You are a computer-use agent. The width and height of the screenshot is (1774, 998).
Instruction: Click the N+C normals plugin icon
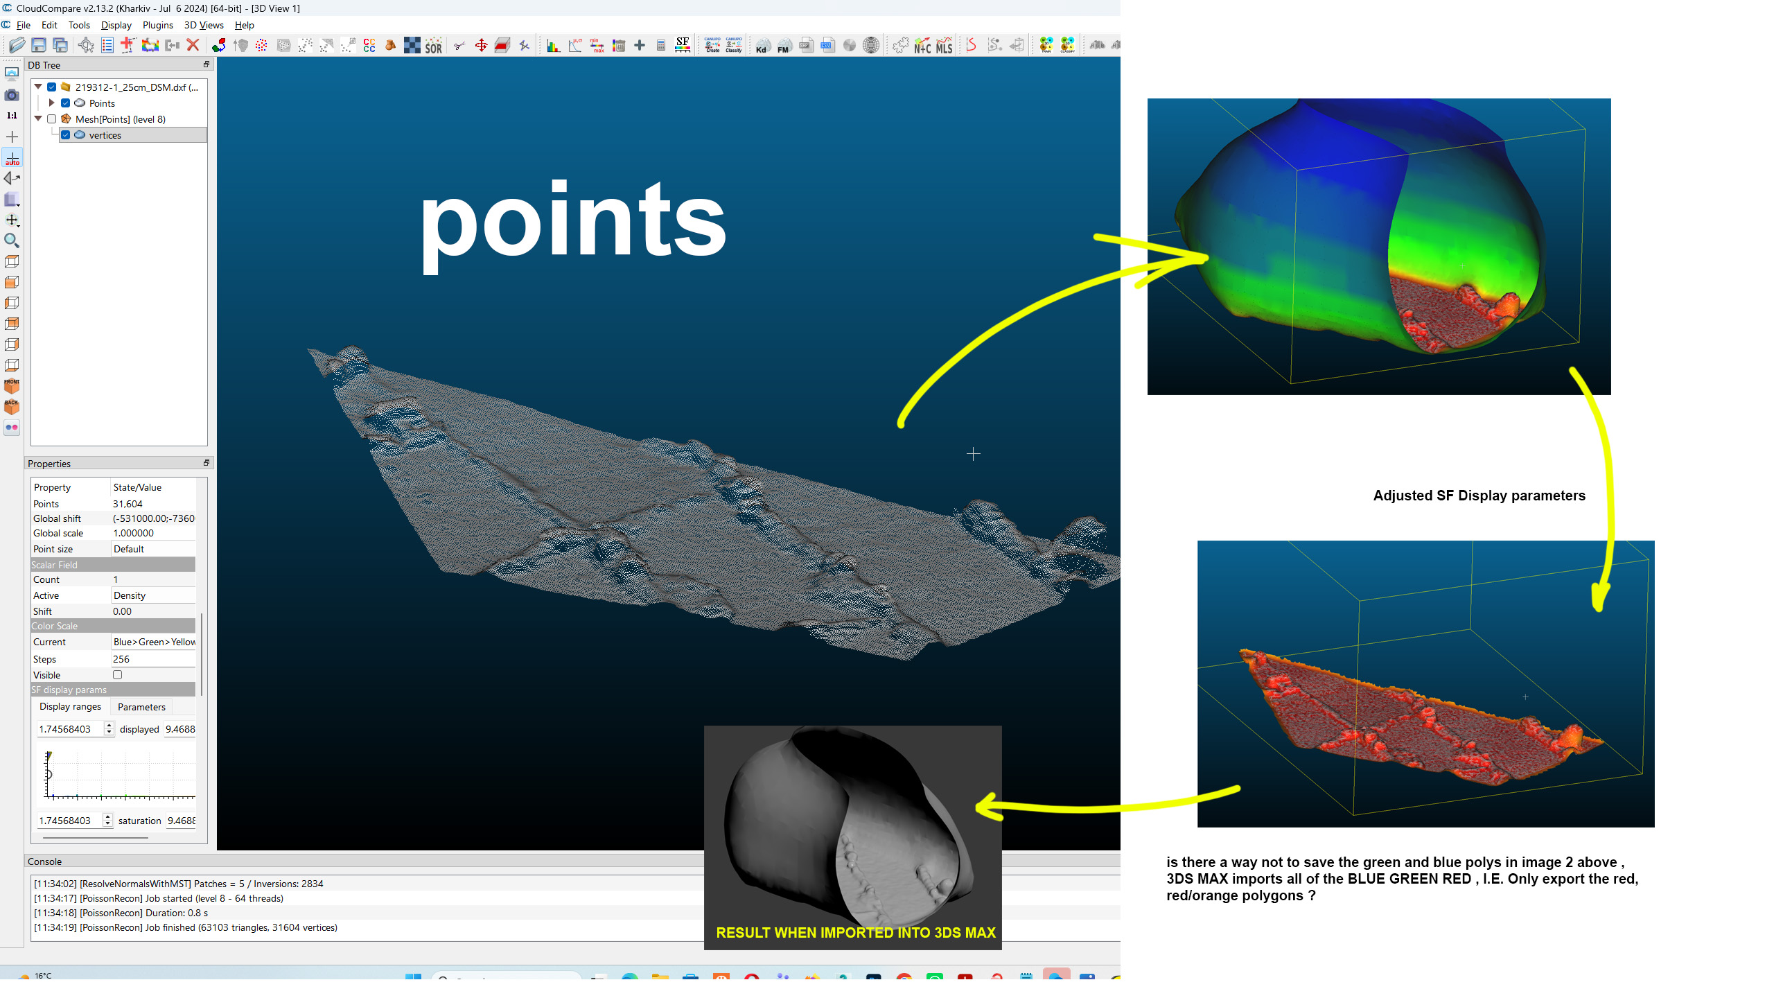(x=922, y=46)
